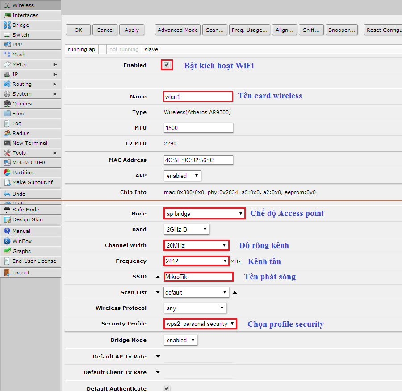
Task: Open the Mode dropdown showing ap bridge
Action: (205, 214)
